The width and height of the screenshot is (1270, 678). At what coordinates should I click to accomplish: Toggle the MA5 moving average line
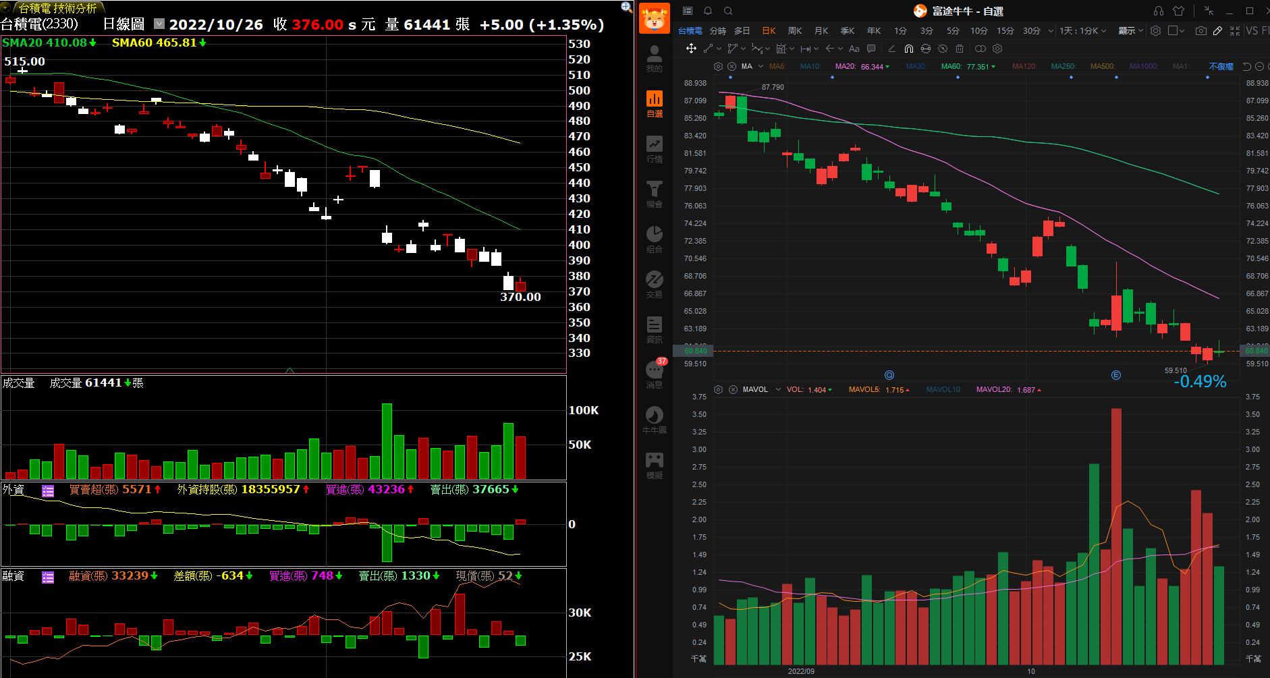pyautogui.click(x=777, y=66)
